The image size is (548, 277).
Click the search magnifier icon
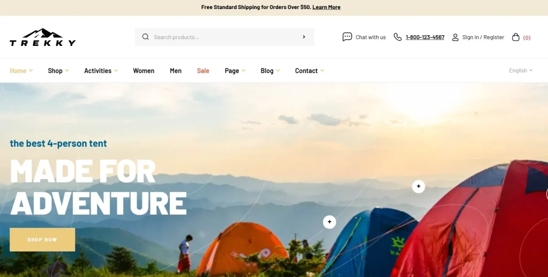point(146,37)
